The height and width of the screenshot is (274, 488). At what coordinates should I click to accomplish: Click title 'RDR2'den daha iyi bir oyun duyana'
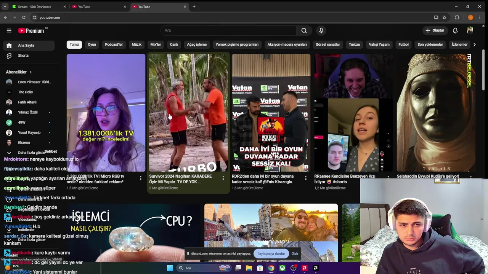[x=263, y=179]
